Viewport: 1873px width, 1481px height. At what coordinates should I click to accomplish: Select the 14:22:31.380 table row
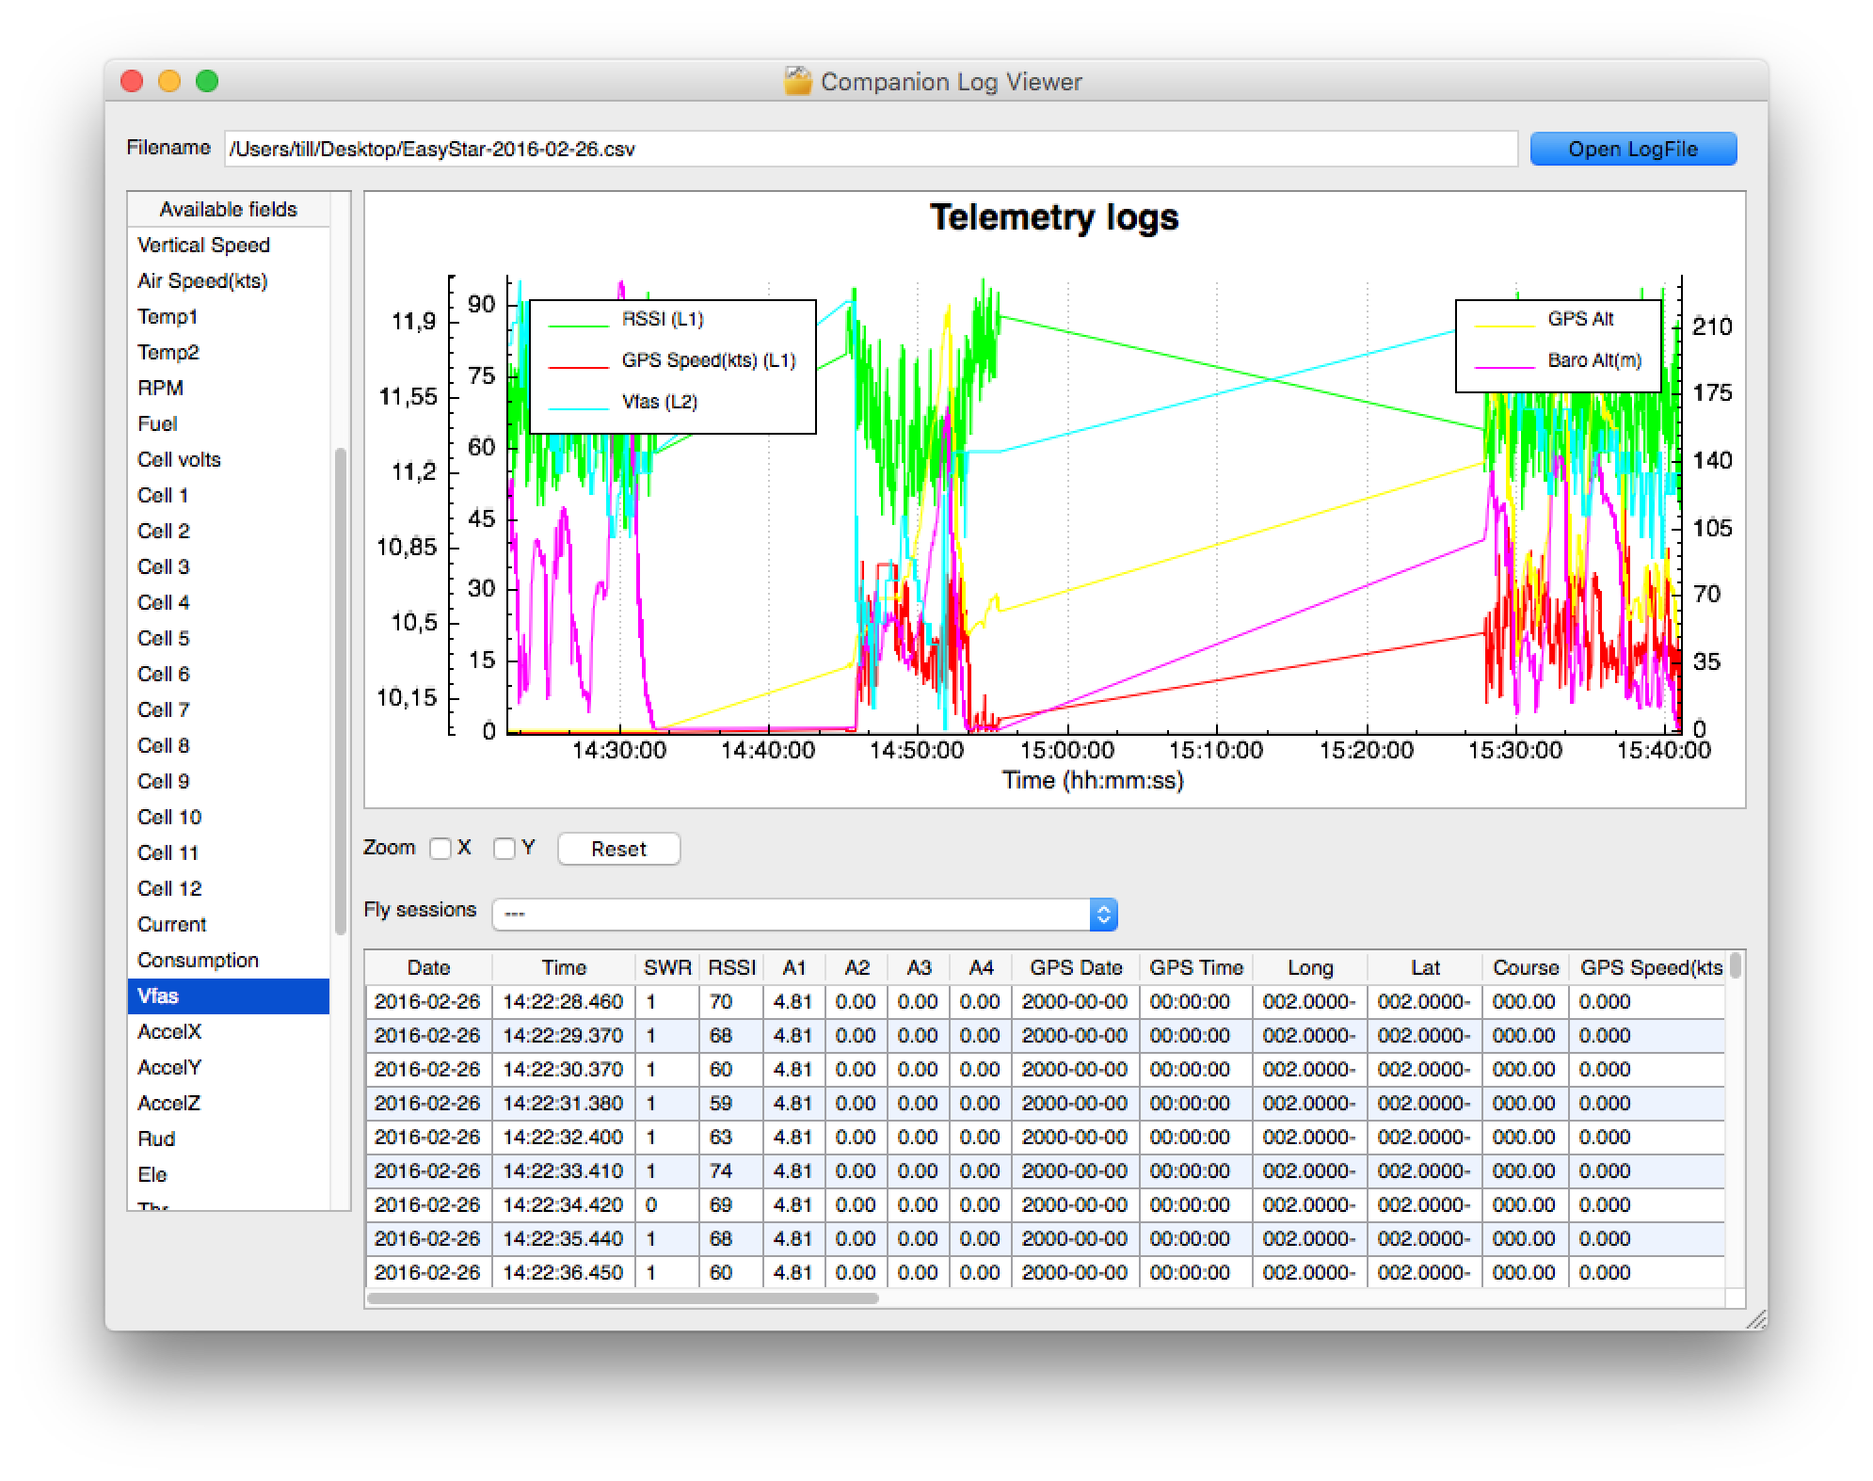pos(563,1104)
